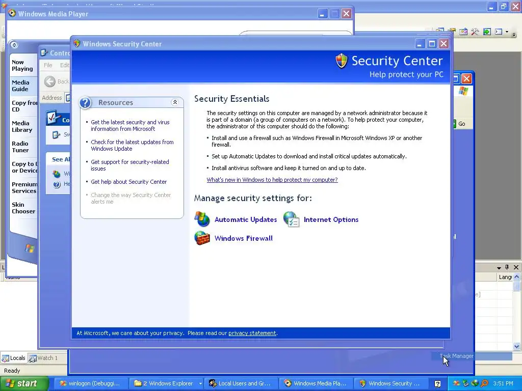The width and height of the screenshot is (522, 391).
Task: Click the Security Center shield logo in header
Action: pyautogui.click(x=341, y=61)
